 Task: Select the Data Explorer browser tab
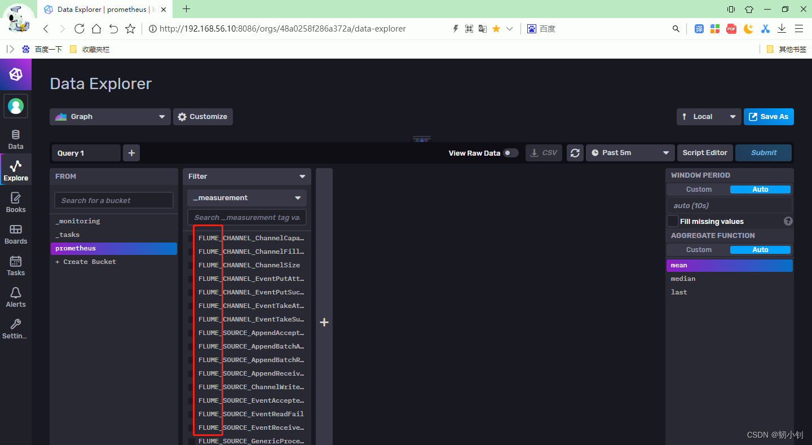pyautogui.click(x=105, y=9)
